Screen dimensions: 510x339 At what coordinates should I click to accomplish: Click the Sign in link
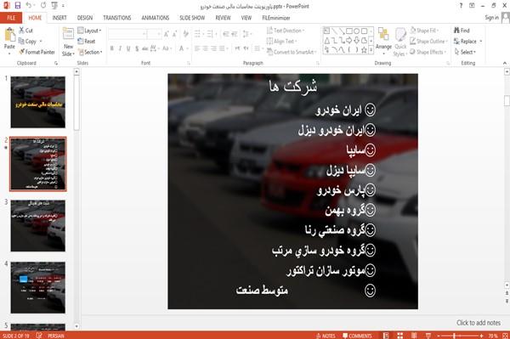tap(491, 18)
